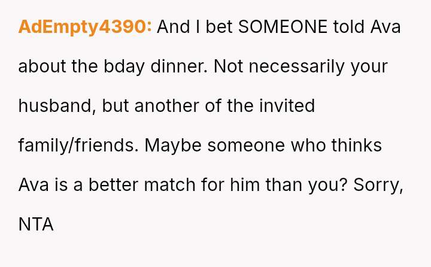Click the word dinner in the comment
This screenshot has height=267, width=431.
click(x=184, y=66)
